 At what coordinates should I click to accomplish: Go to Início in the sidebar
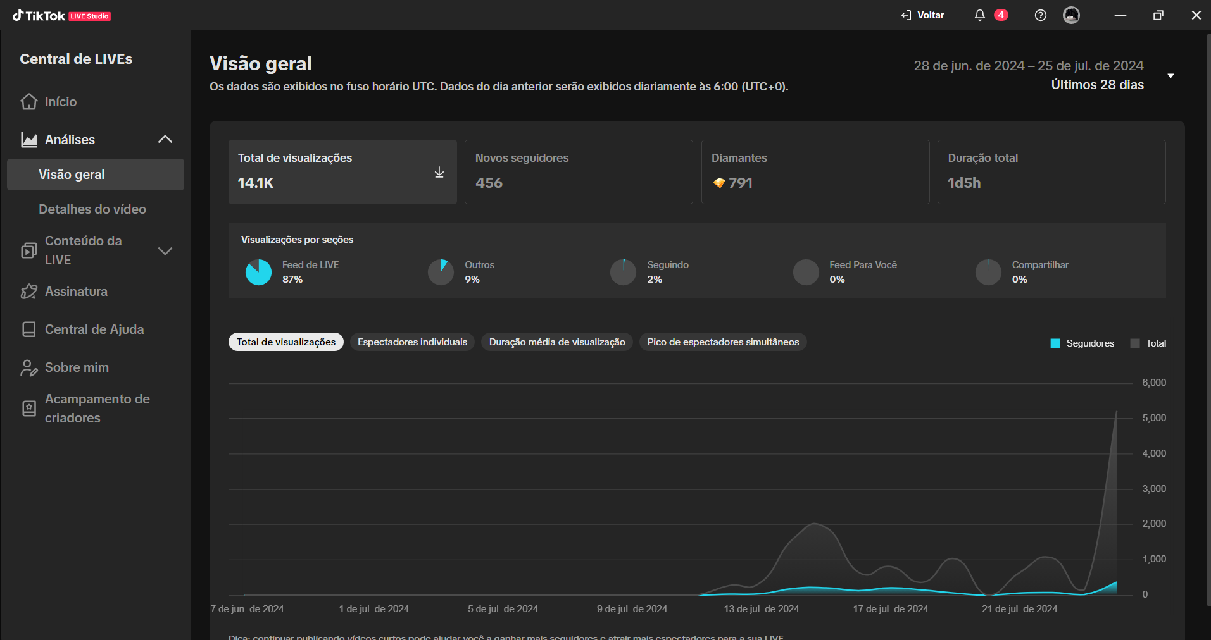coord(61,102)
